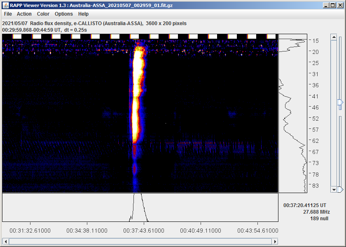Screen dimensions: 346x247
Task: Open the File menu
Action: (x=8, y=14)
